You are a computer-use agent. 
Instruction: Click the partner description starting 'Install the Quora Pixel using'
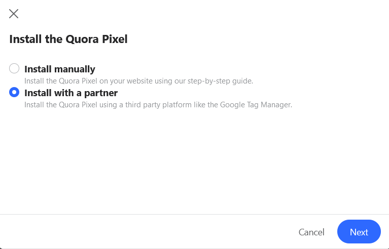(158, 105)
